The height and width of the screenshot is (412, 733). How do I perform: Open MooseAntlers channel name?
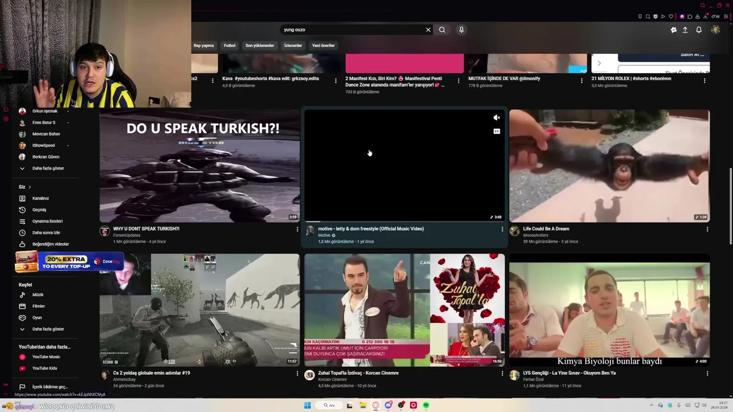coord(535,235)
